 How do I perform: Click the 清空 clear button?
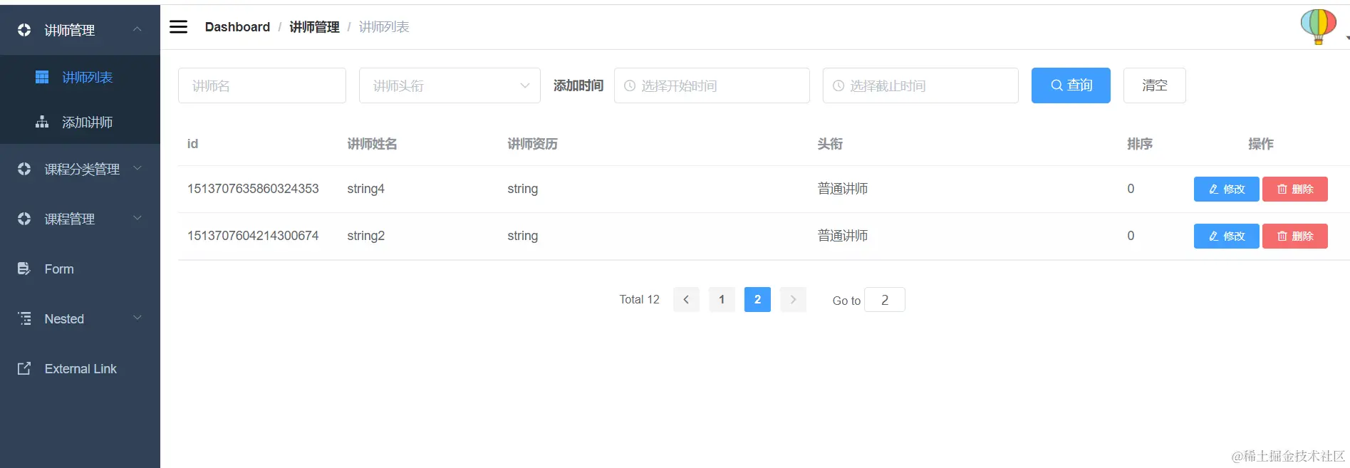coord(1155,85)
